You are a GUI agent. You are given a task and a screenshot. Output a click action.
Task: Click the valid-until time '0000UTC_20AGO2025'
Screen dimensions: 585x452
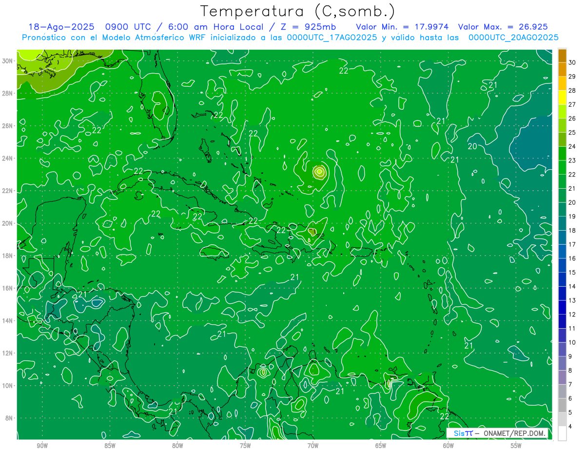pos(513,38)
